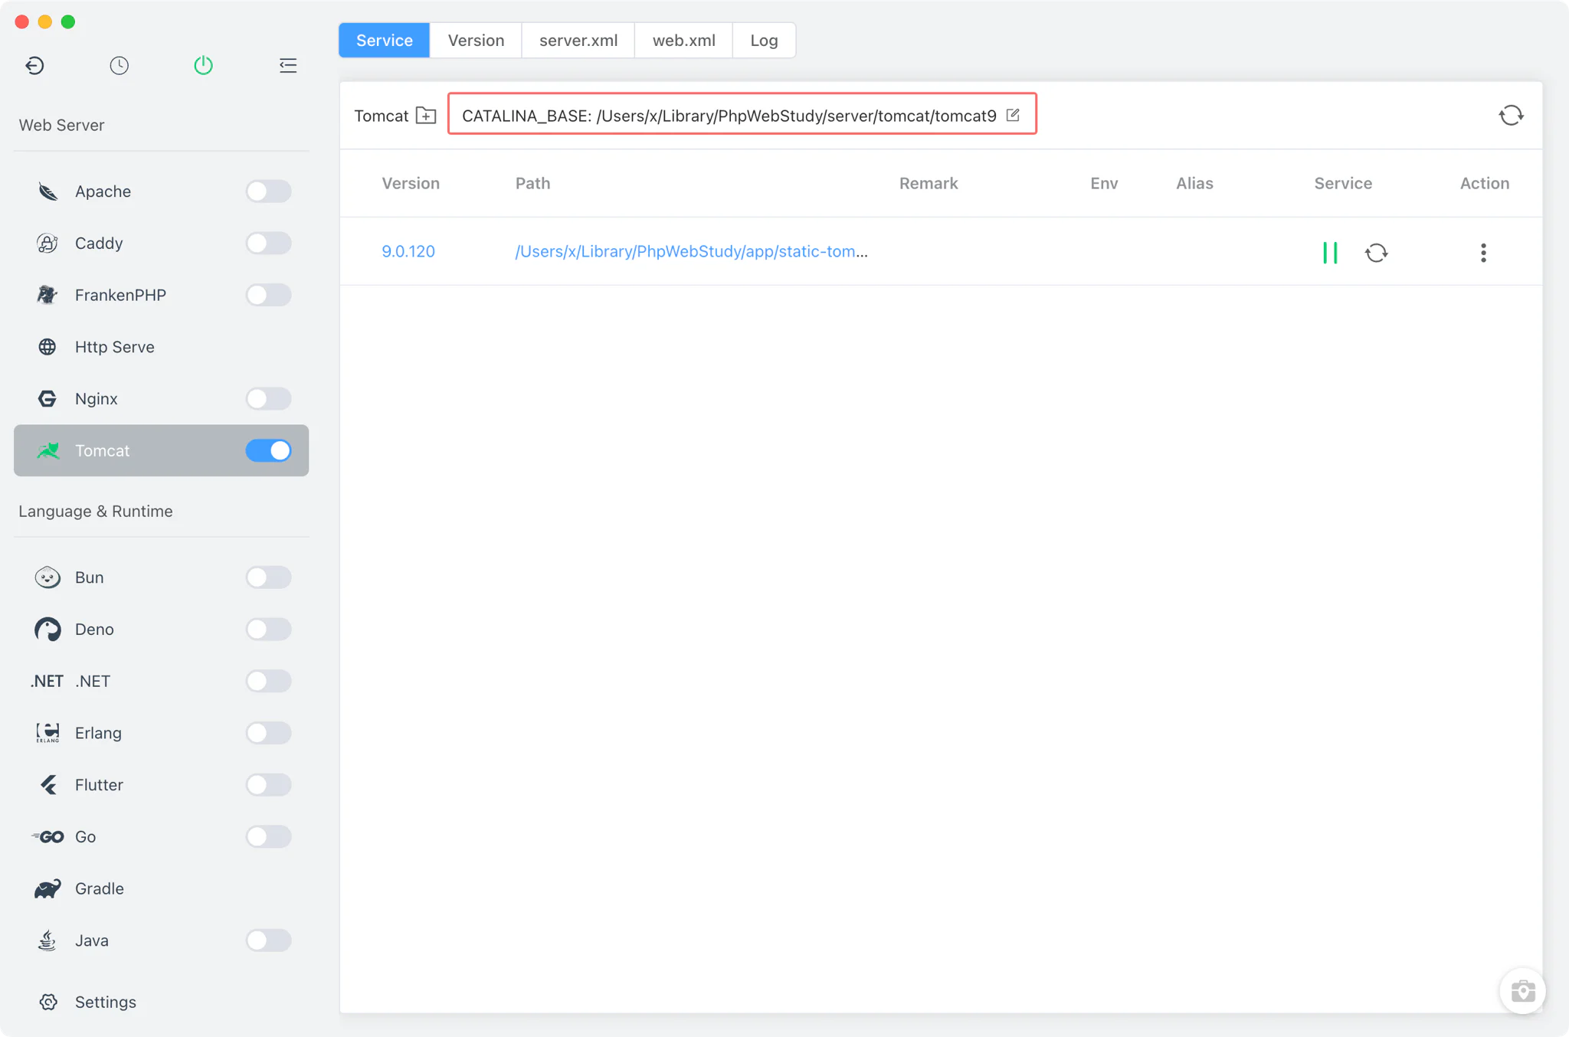Open the history clock icon
Viewport: 1569px width, 1037px height.
coord(119,65)
